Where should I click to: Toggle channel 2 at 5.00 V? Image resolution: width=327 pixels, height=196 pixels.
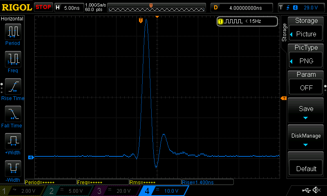[x=67, y=191]
